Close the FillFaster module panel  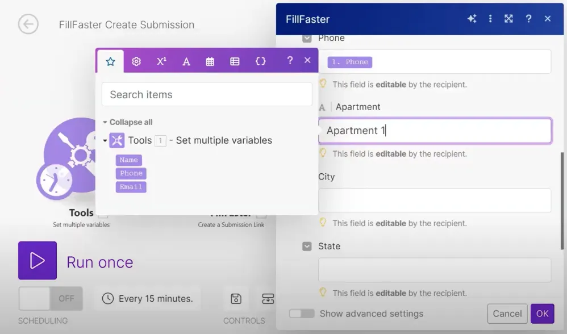coord(548,18)
